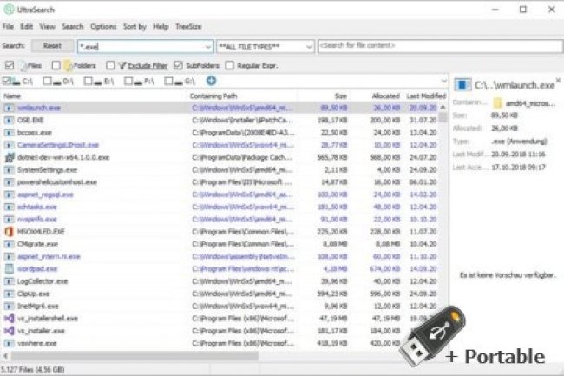Image resolution: width=564 pixels, height=376 pixels.
Task: Add a drive with the blue plus icon
Action: (211, 81)
